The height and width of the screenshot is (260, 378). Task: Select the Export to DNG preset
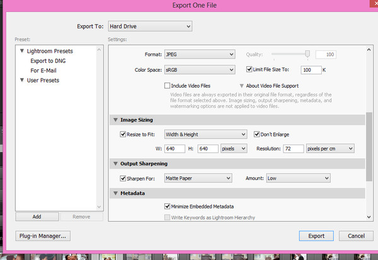[x=48, y=61]
